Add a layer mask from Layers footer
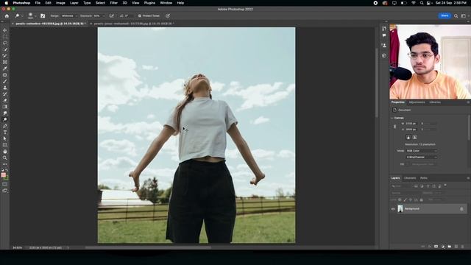 [436, 247]
